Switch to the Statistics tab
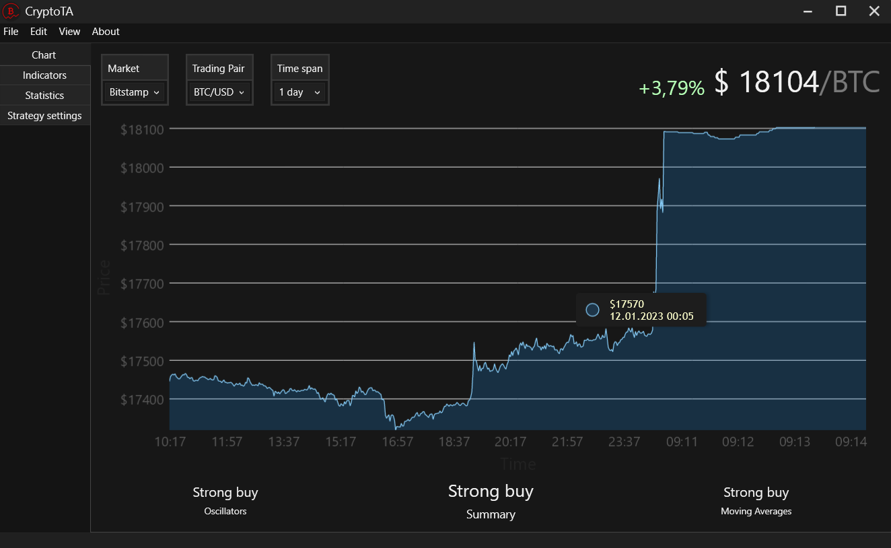 tap(44, 96)
